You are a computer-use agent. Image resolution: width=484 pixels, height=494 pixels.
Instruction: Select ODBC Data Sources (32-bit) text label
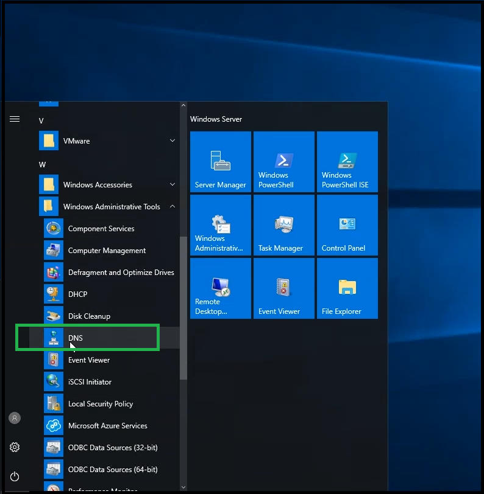tap(113, 448)
